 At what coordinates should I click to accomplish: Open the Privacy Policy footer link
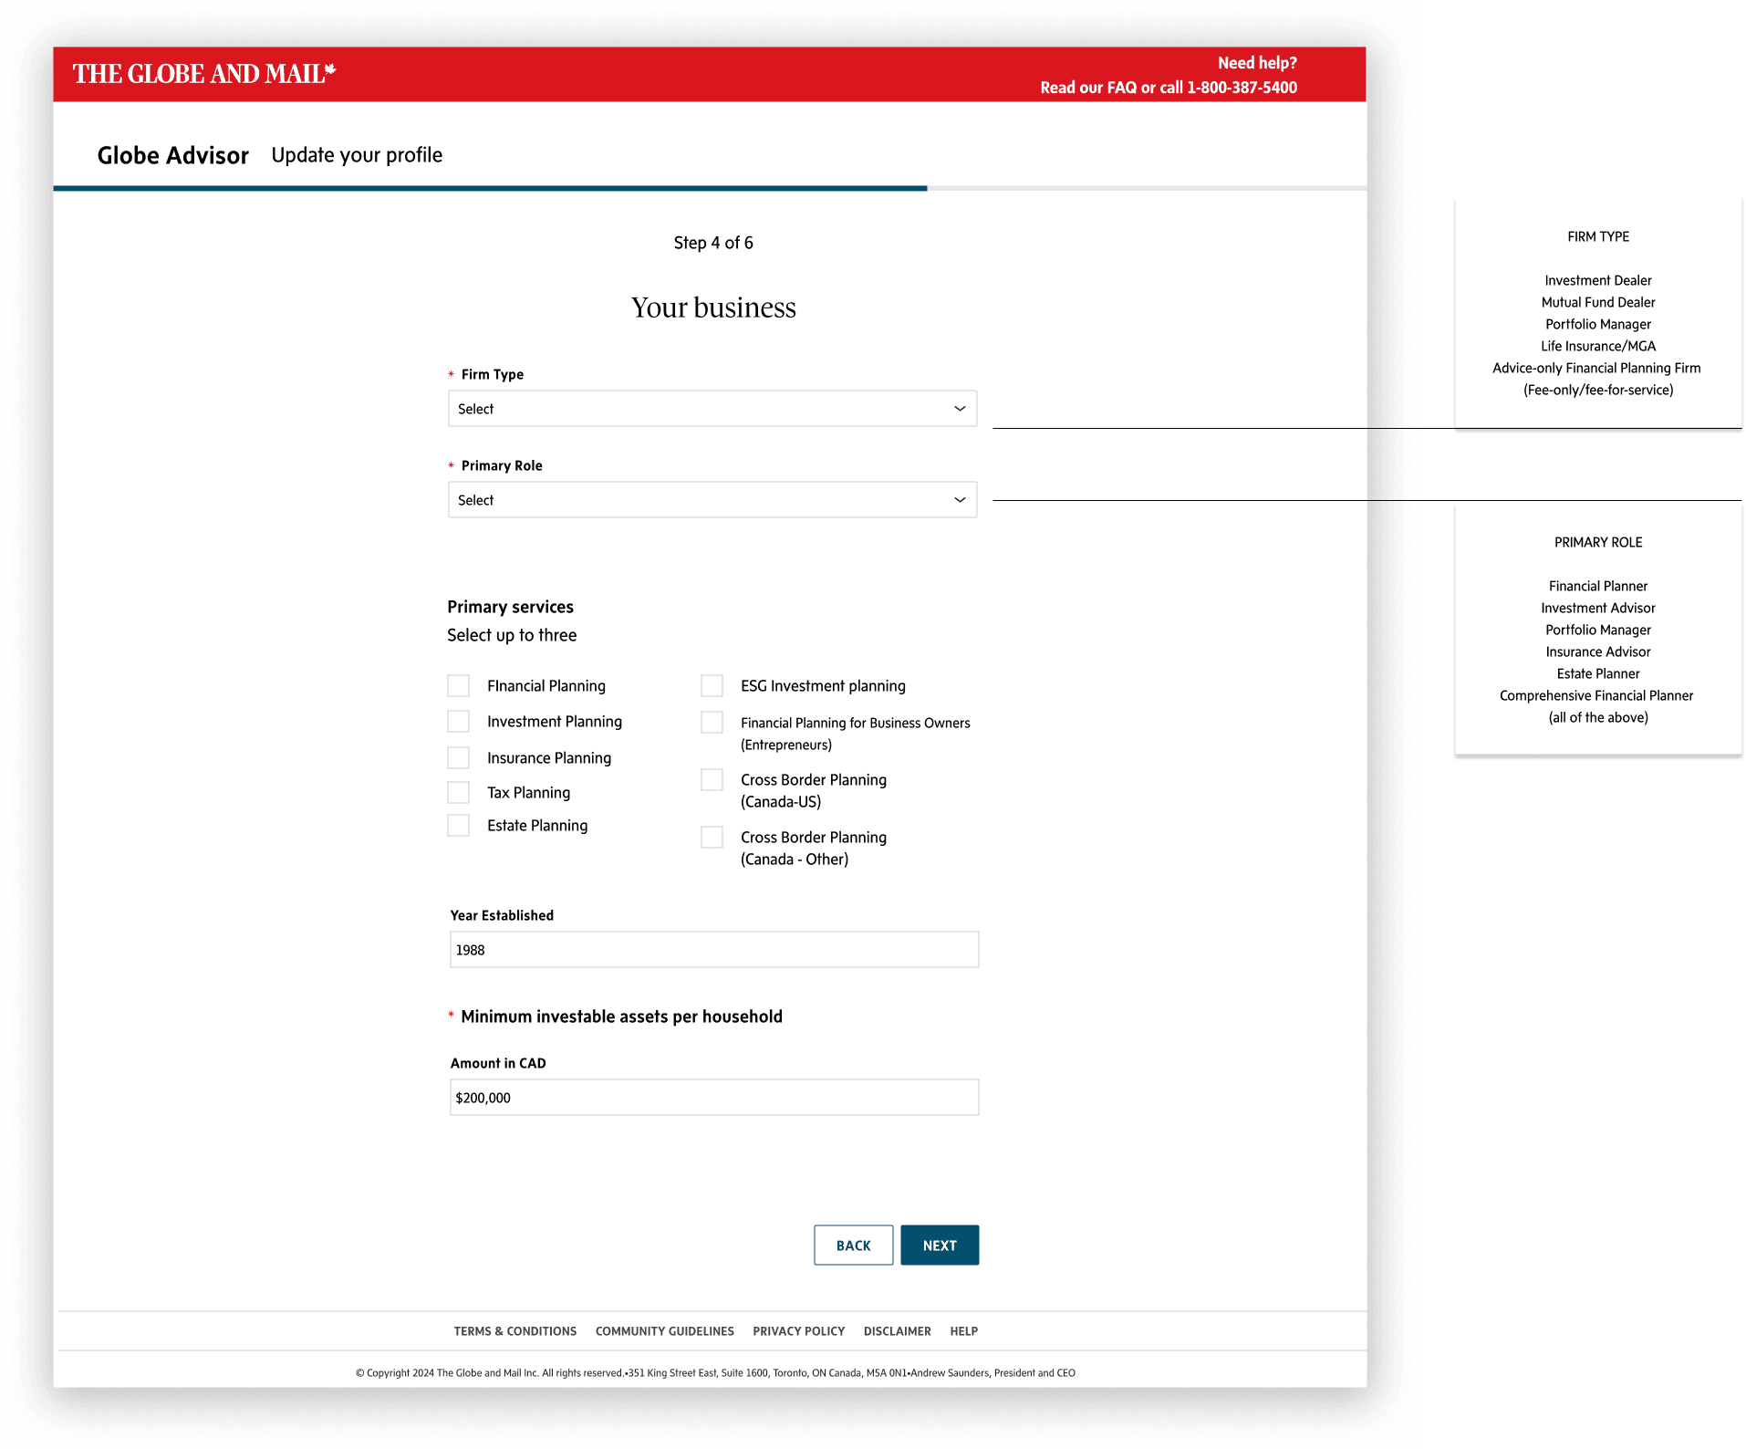799,1332
